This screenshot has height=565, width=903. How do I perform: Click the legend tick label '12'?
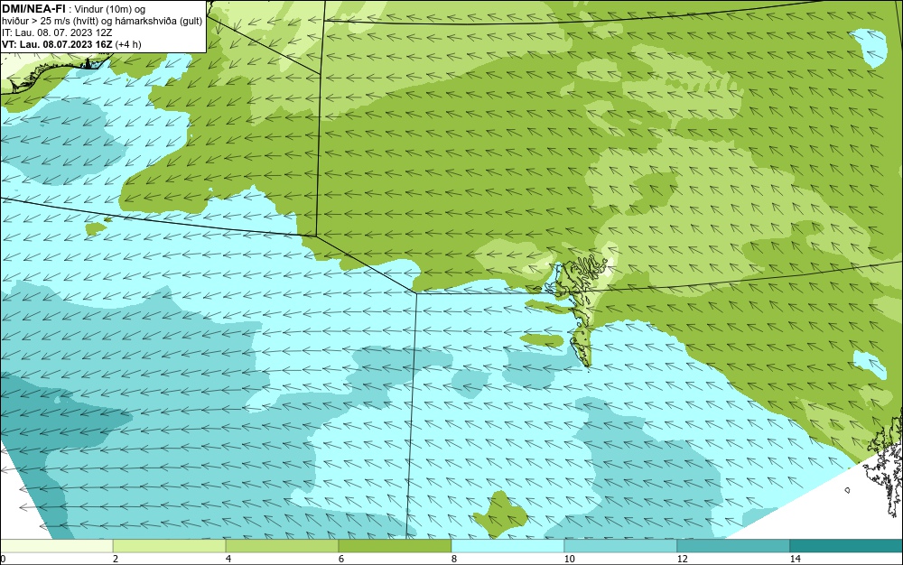[x=682, y=559]
